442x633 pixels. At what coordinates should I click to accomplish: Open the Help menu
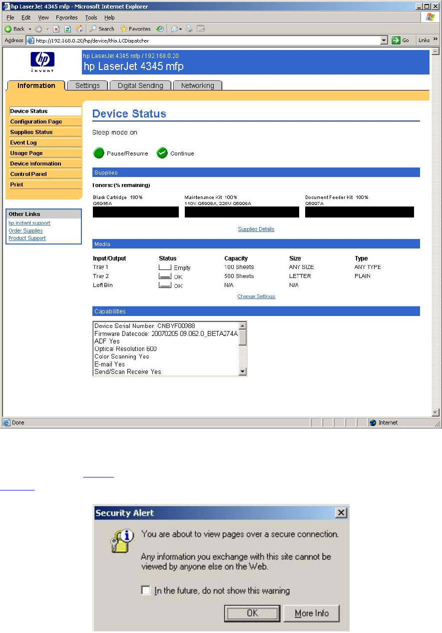(x=109, y=17)
